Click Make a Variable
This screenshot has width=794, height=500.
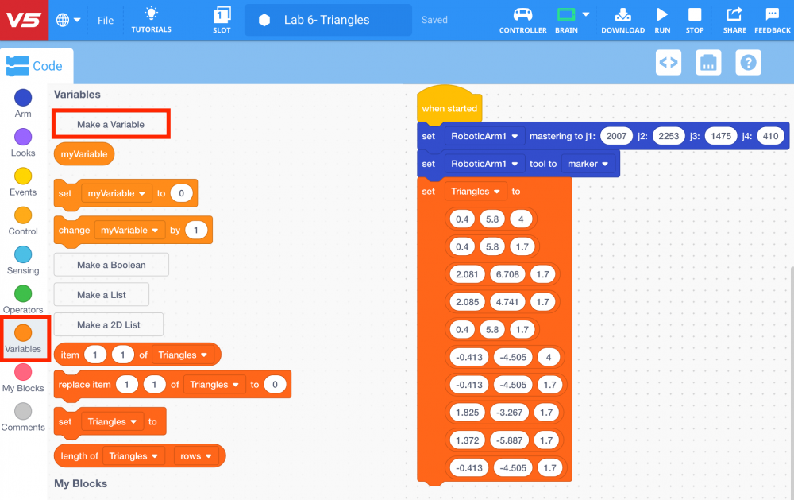110,123
